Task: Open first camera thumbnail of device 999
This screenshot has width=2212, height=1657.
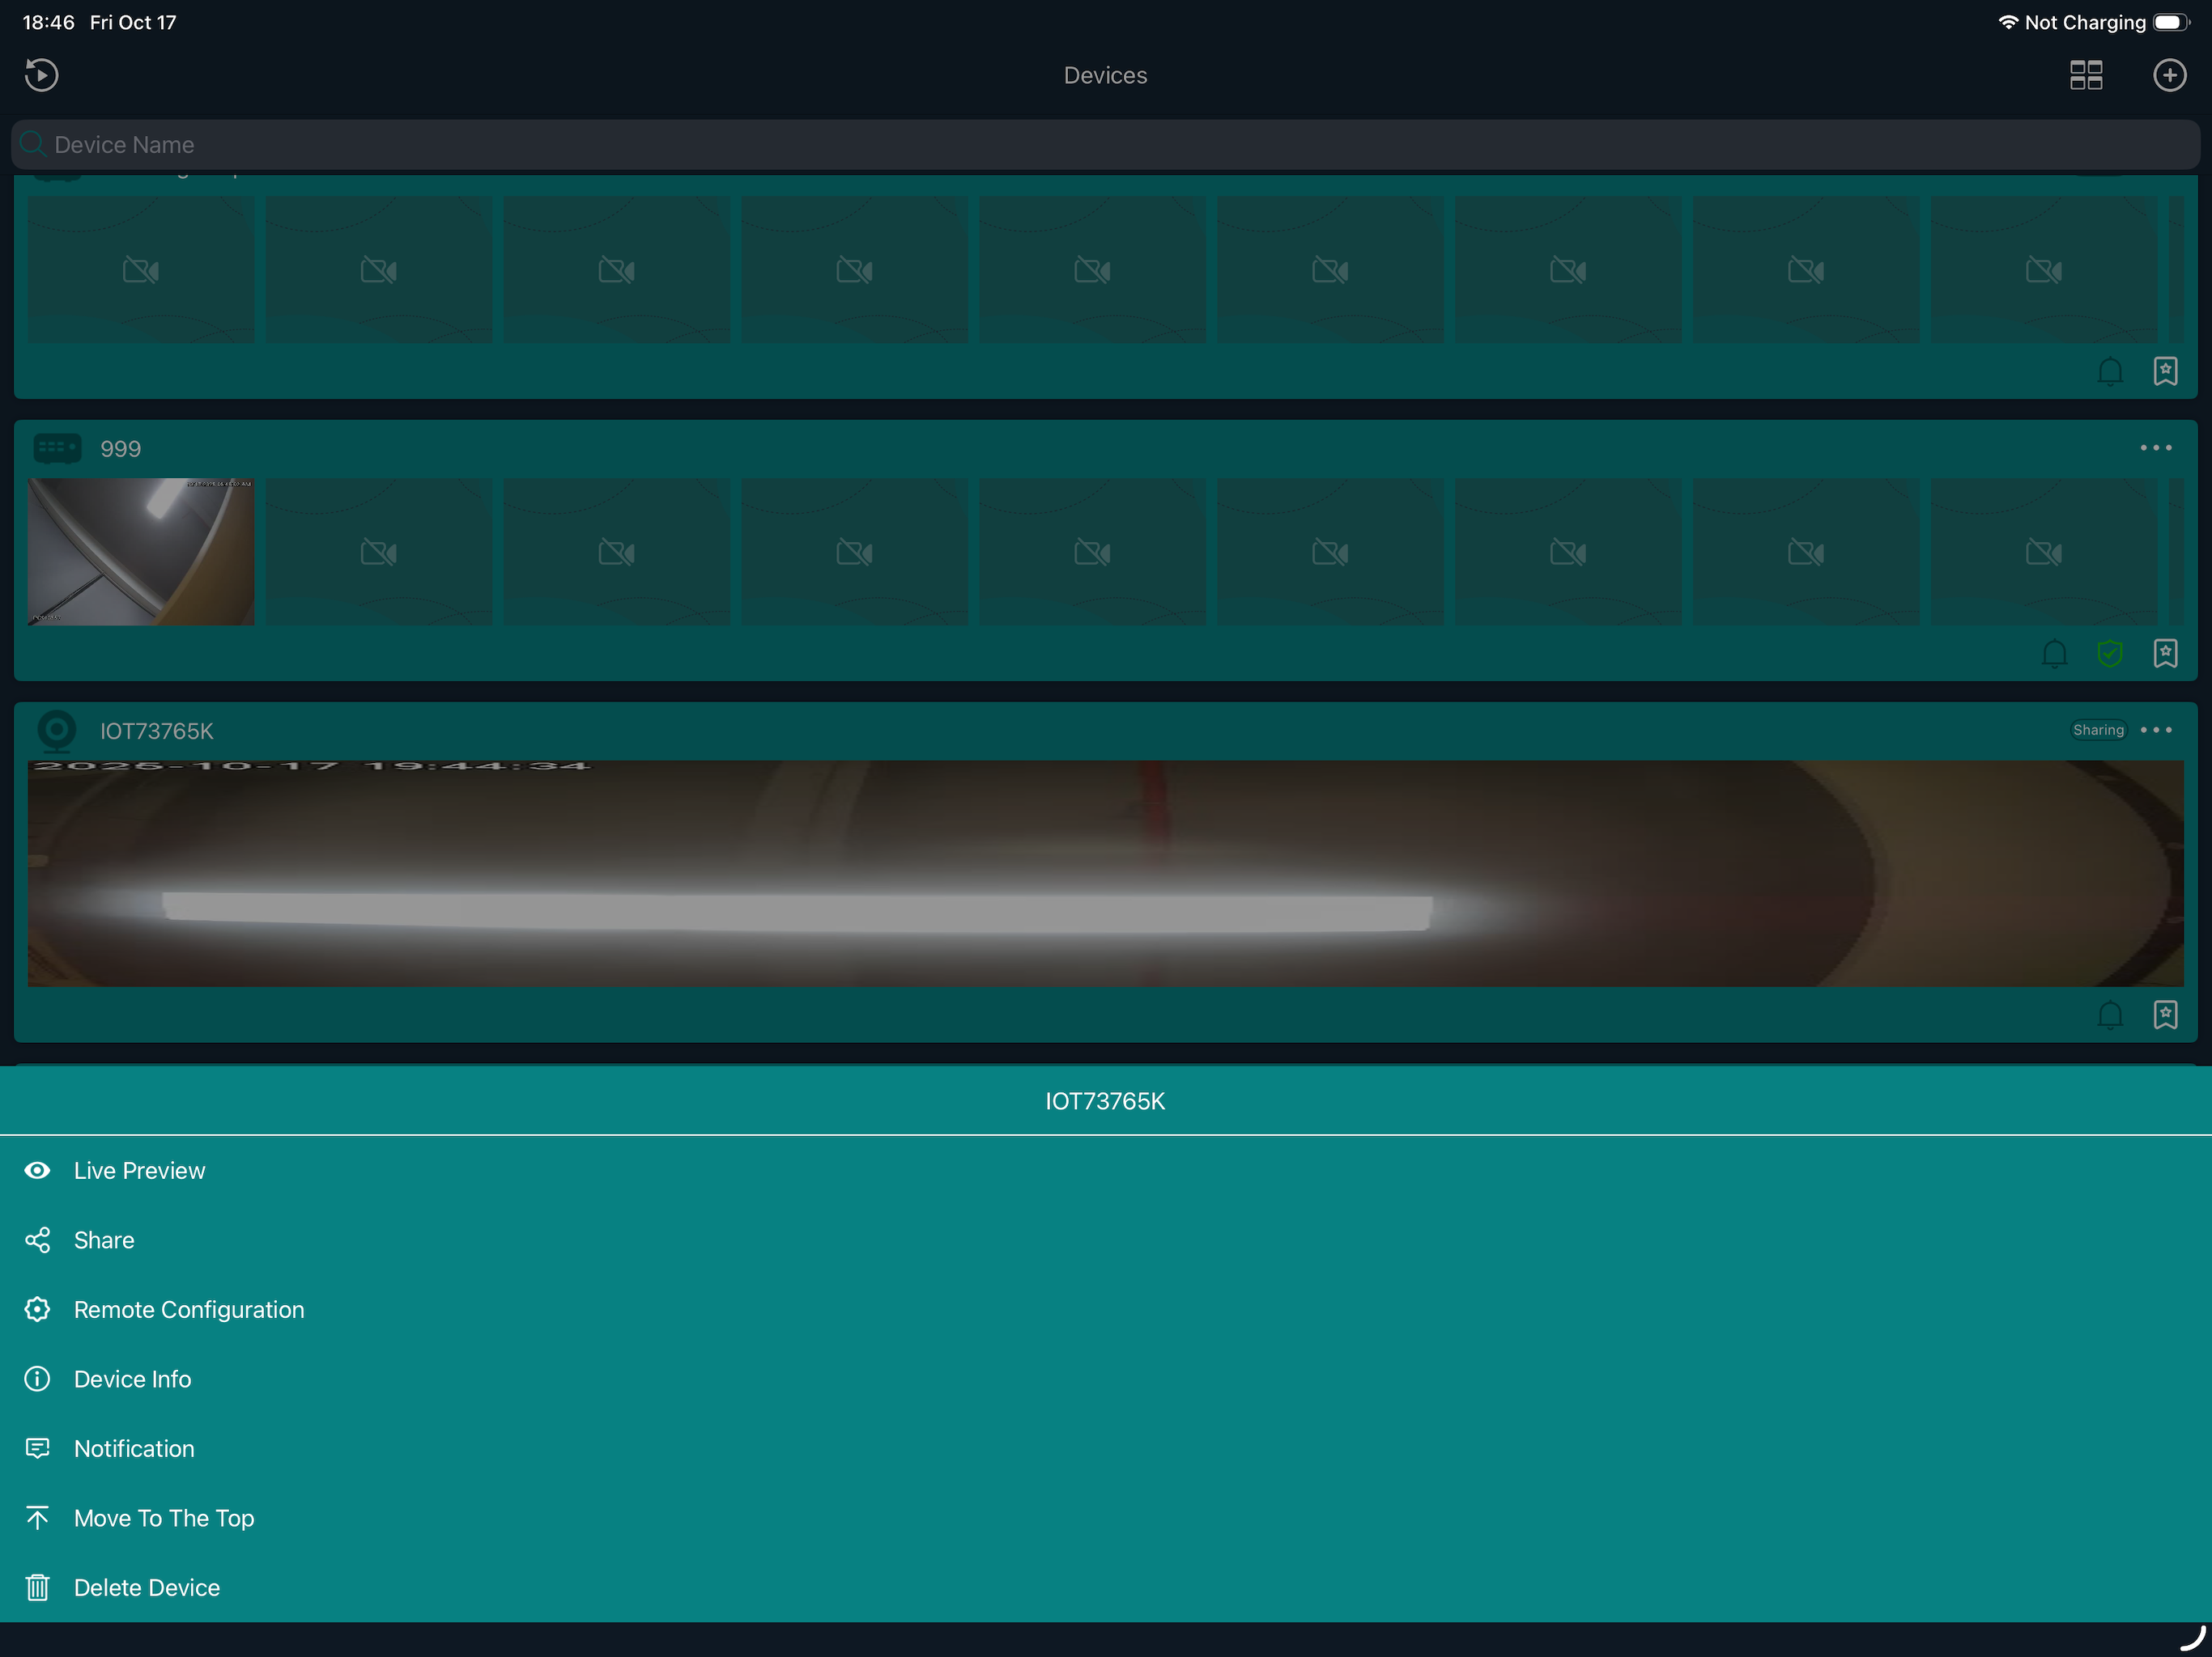Action: [141, 552]
